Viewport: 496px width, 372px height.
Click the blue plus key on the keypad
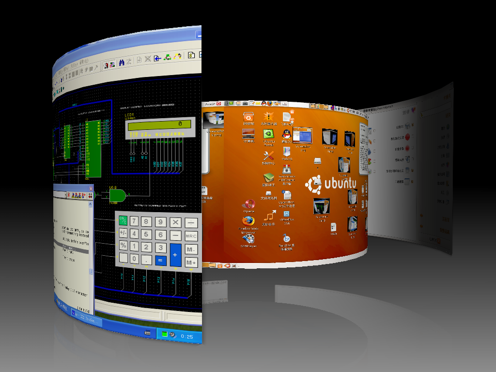coord(175,255)
